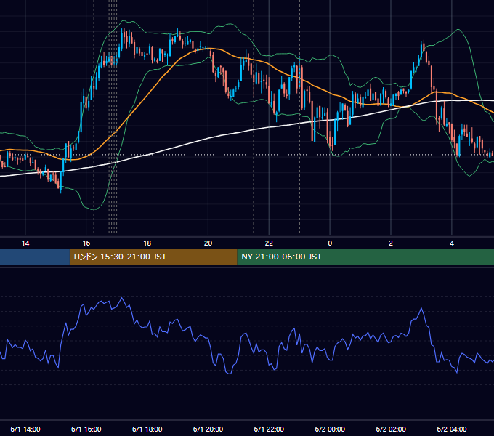This screenshot has height=436, width=494.
Task: Click the 6/1 14:00 date label
Action: (x=25, y=429)
